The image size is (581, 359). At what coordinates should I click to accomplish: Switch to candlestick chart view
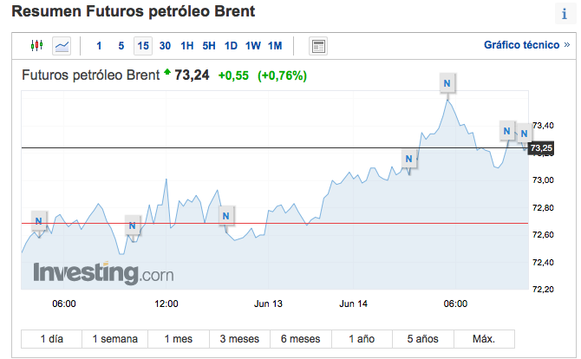tap(36, 46)
